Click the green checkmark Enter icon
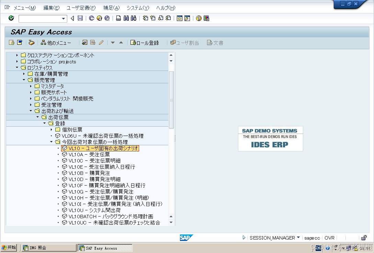This screenshot has height=253, width=374. pos(11,18)
